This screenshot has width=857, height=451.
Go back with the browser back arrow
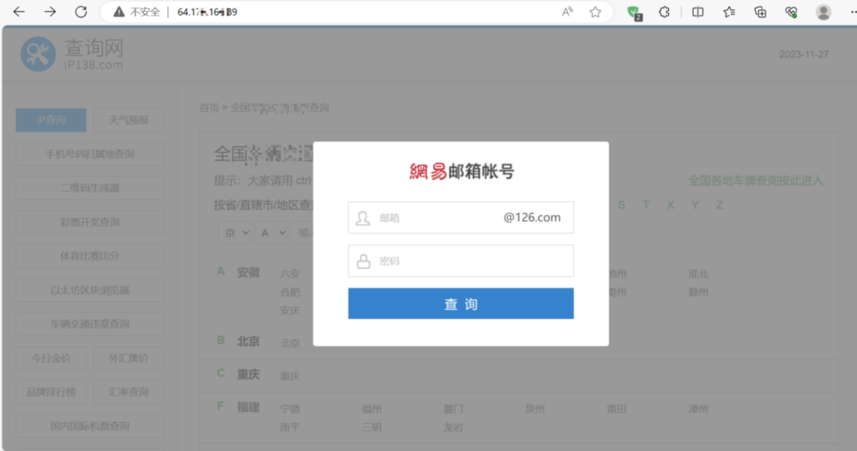pos(19,11)
